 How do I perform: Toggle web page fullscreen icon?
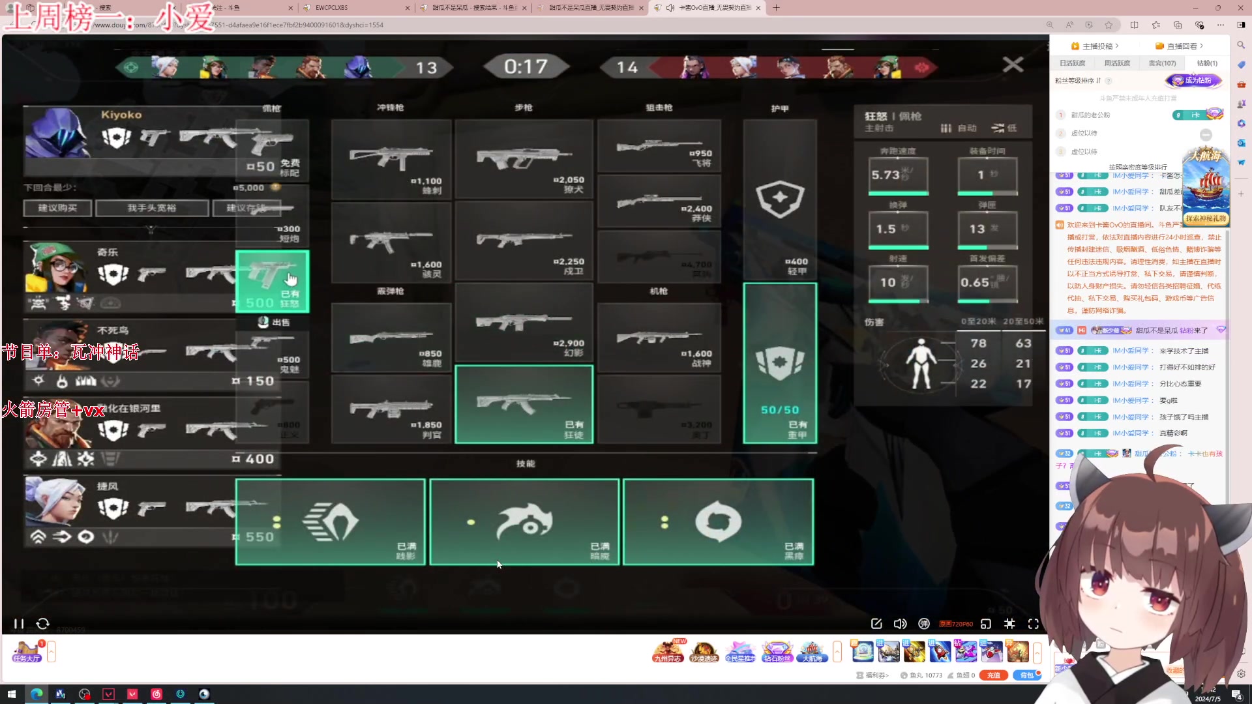coord(1009,624)
